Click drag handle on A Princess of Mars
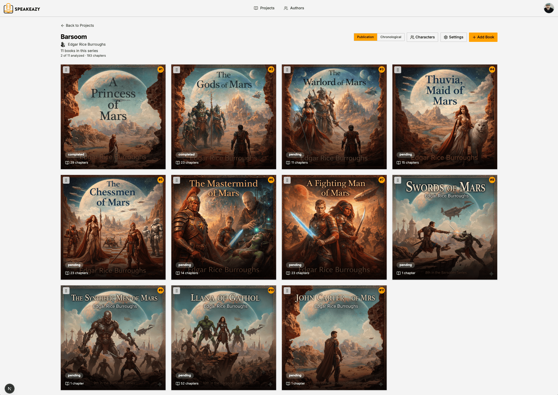This screenshot has height=395, width=558. [66, 70]
